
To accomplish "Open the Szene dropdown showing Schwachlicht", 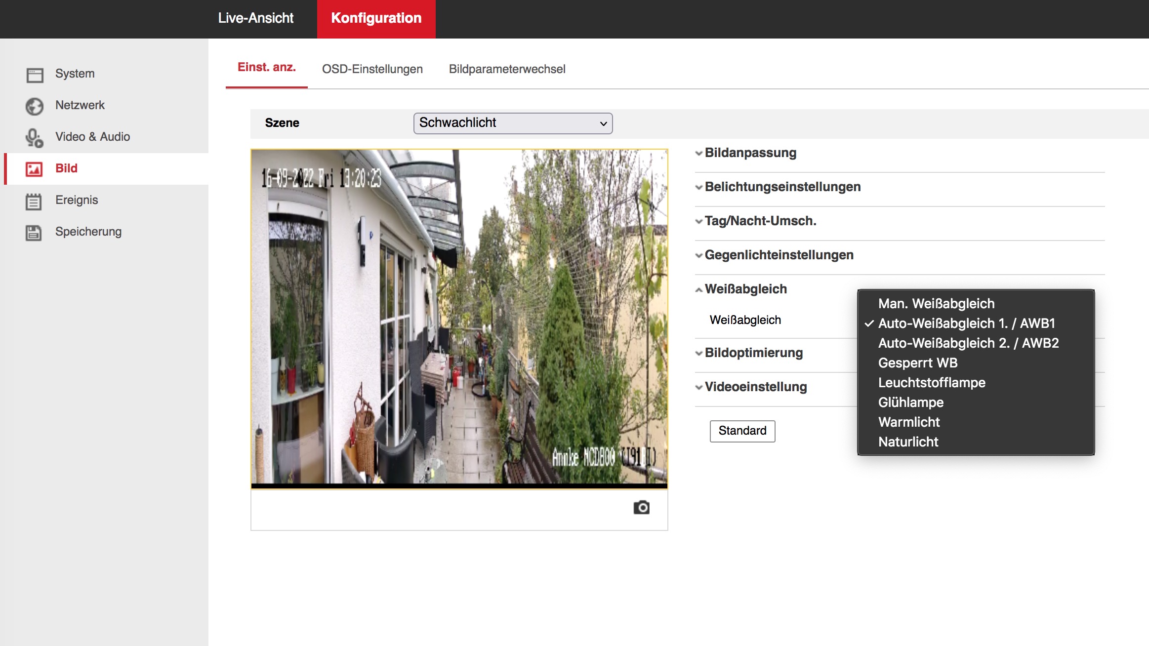I will click(x=513, y=123).
